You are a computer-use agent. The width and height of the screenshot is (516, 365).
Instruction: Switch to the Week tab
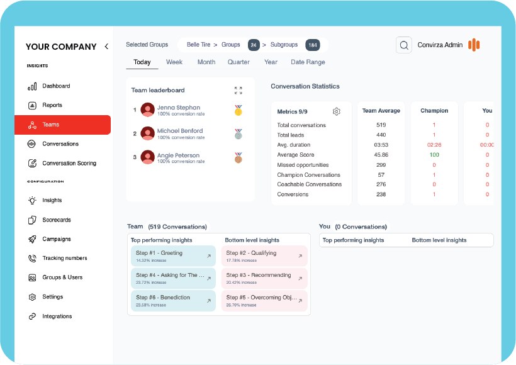[x=174, y=62]
